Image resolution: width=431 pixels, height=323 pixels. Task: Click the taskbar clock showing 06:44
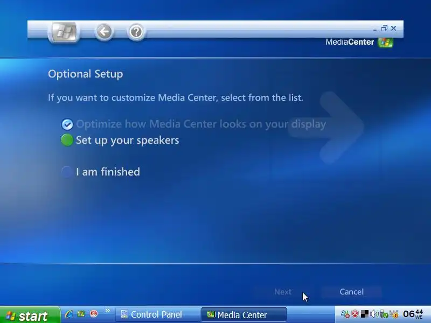pos(413,314)
